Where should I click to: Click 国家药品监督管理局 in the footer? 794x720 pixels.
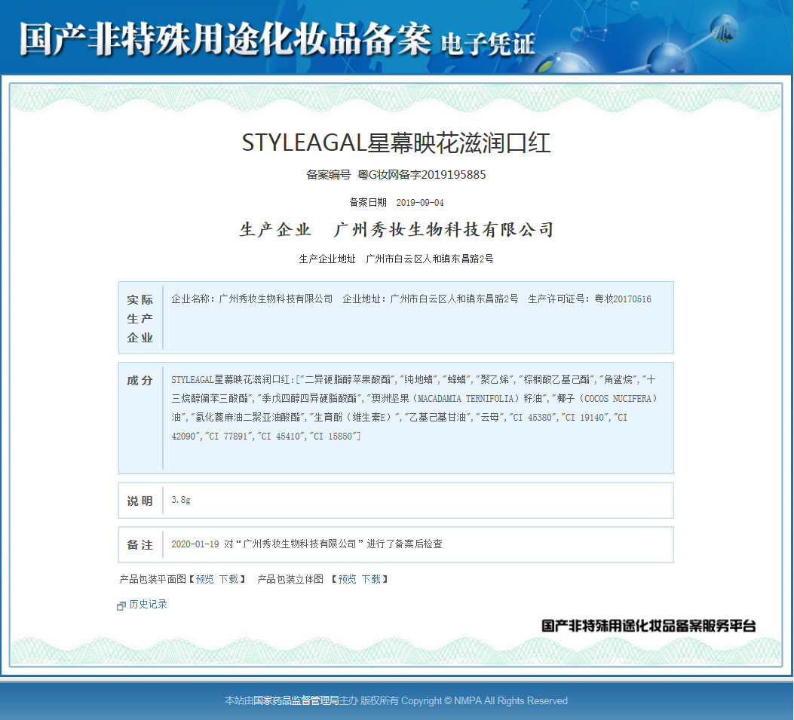[296, 700]
